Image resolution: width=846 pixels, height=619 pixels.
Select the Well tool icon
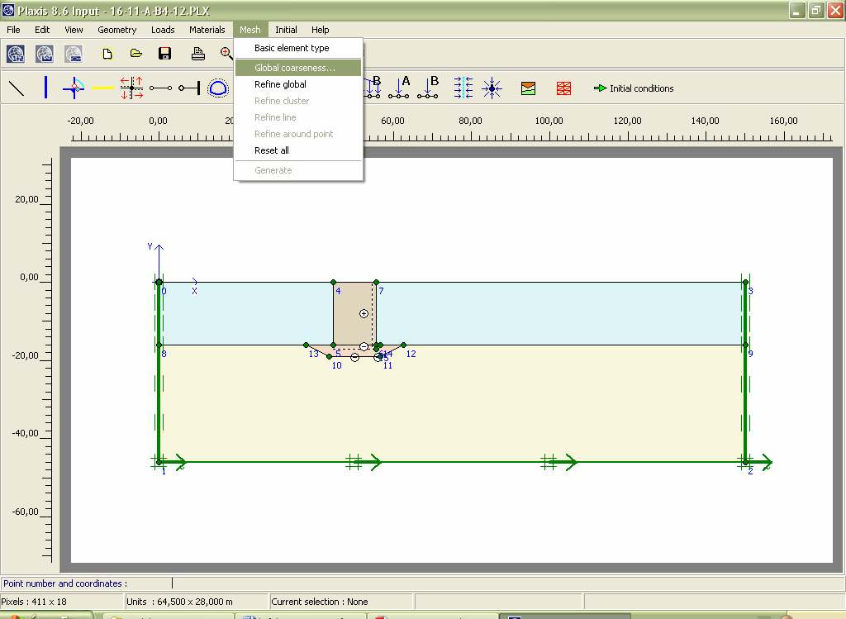(x=492, y=88)
